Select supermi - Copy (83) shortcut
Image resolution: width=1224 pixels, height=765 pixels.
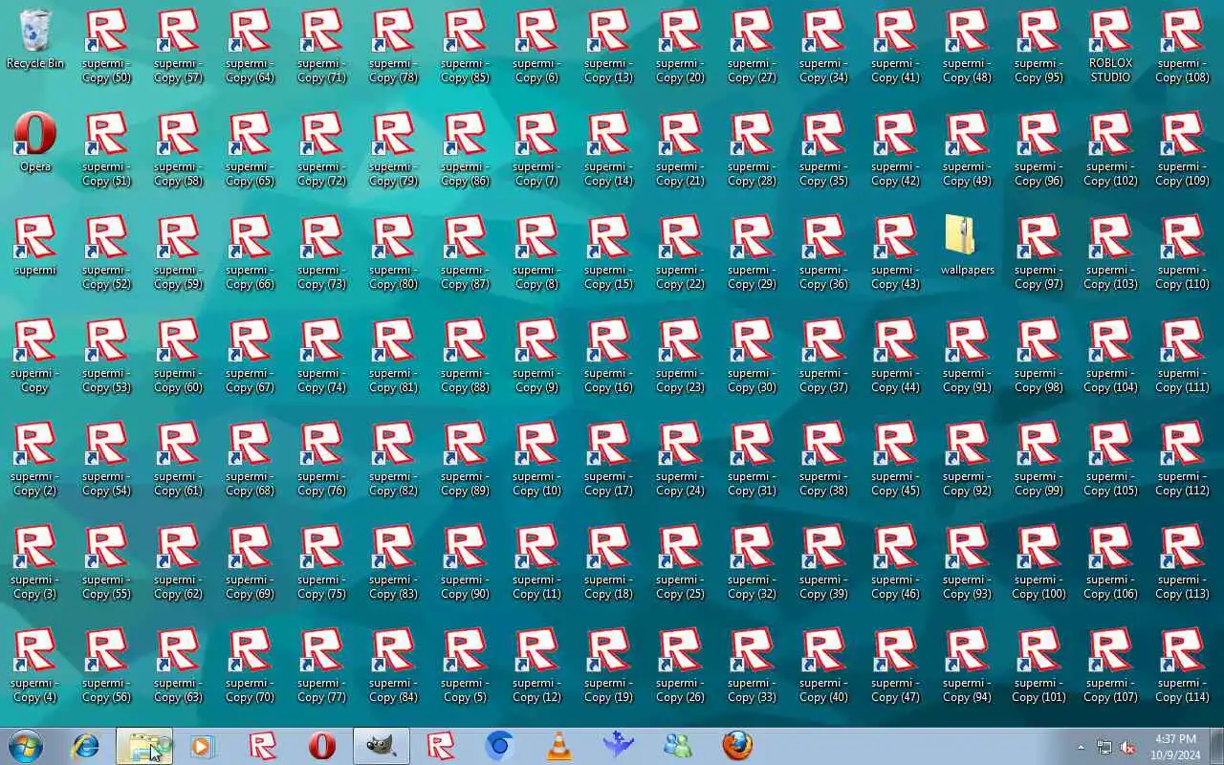pos(394,562)
